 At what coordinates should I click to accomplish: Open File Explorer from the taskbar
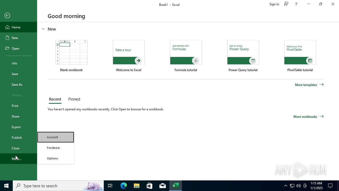coord(137,186)
